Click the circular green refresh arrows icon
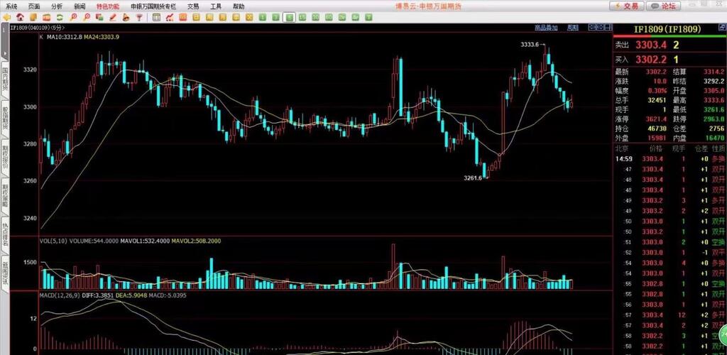This screenshot has height=355, width=727. coord(60,18)
